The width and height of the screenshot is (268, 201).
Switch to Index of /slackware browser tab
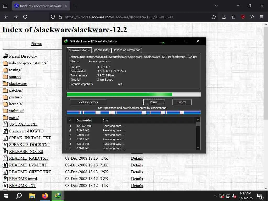tap(41, 6)
